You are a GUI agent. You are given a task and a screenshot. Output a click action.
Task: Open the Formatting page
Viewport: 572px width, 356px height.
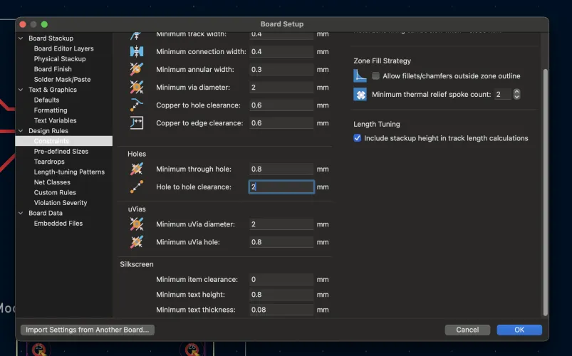51,110
